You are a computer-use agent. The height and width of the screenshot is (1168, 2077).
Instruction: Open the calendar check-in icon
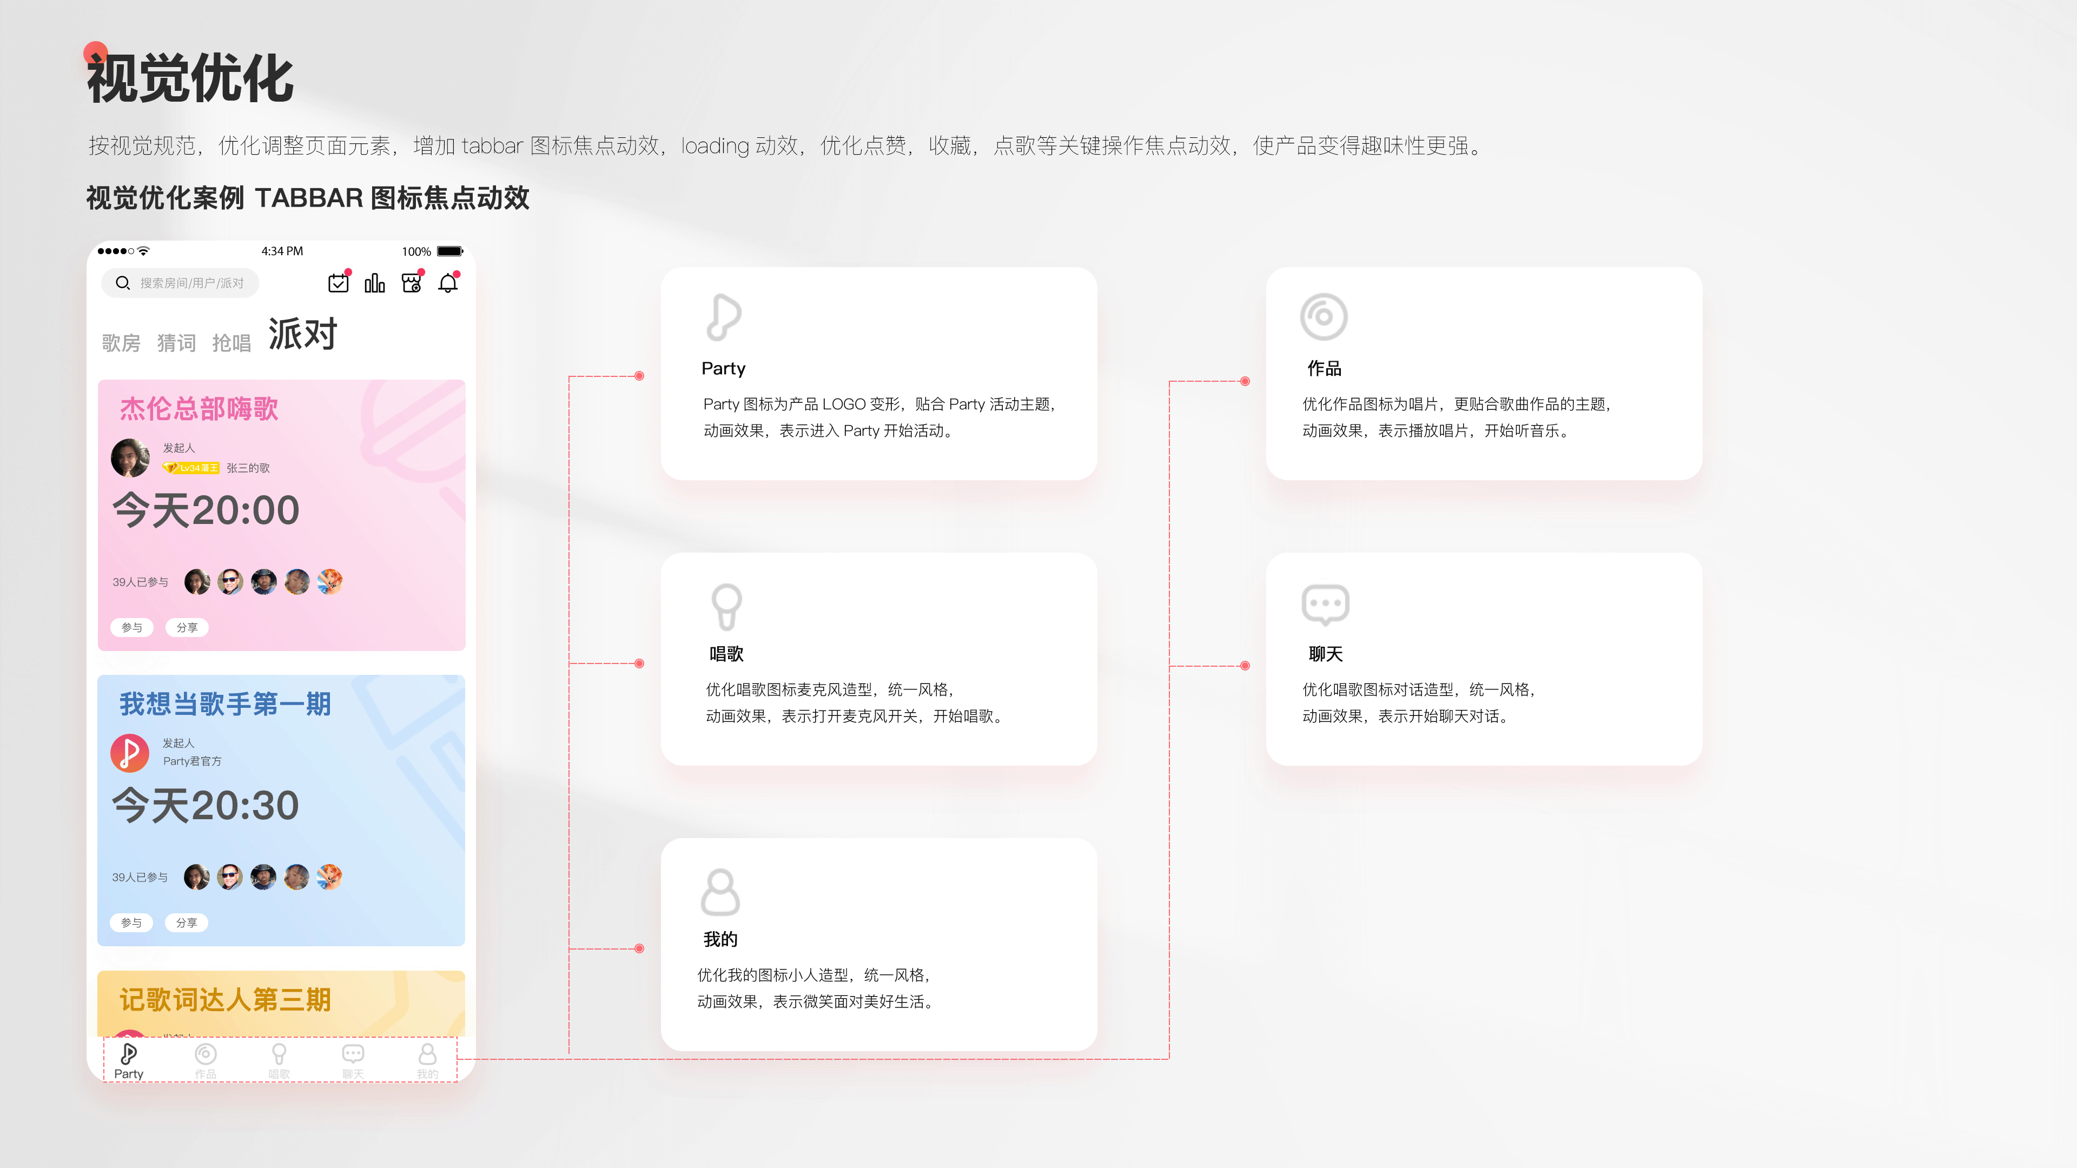tap(339, 283)
